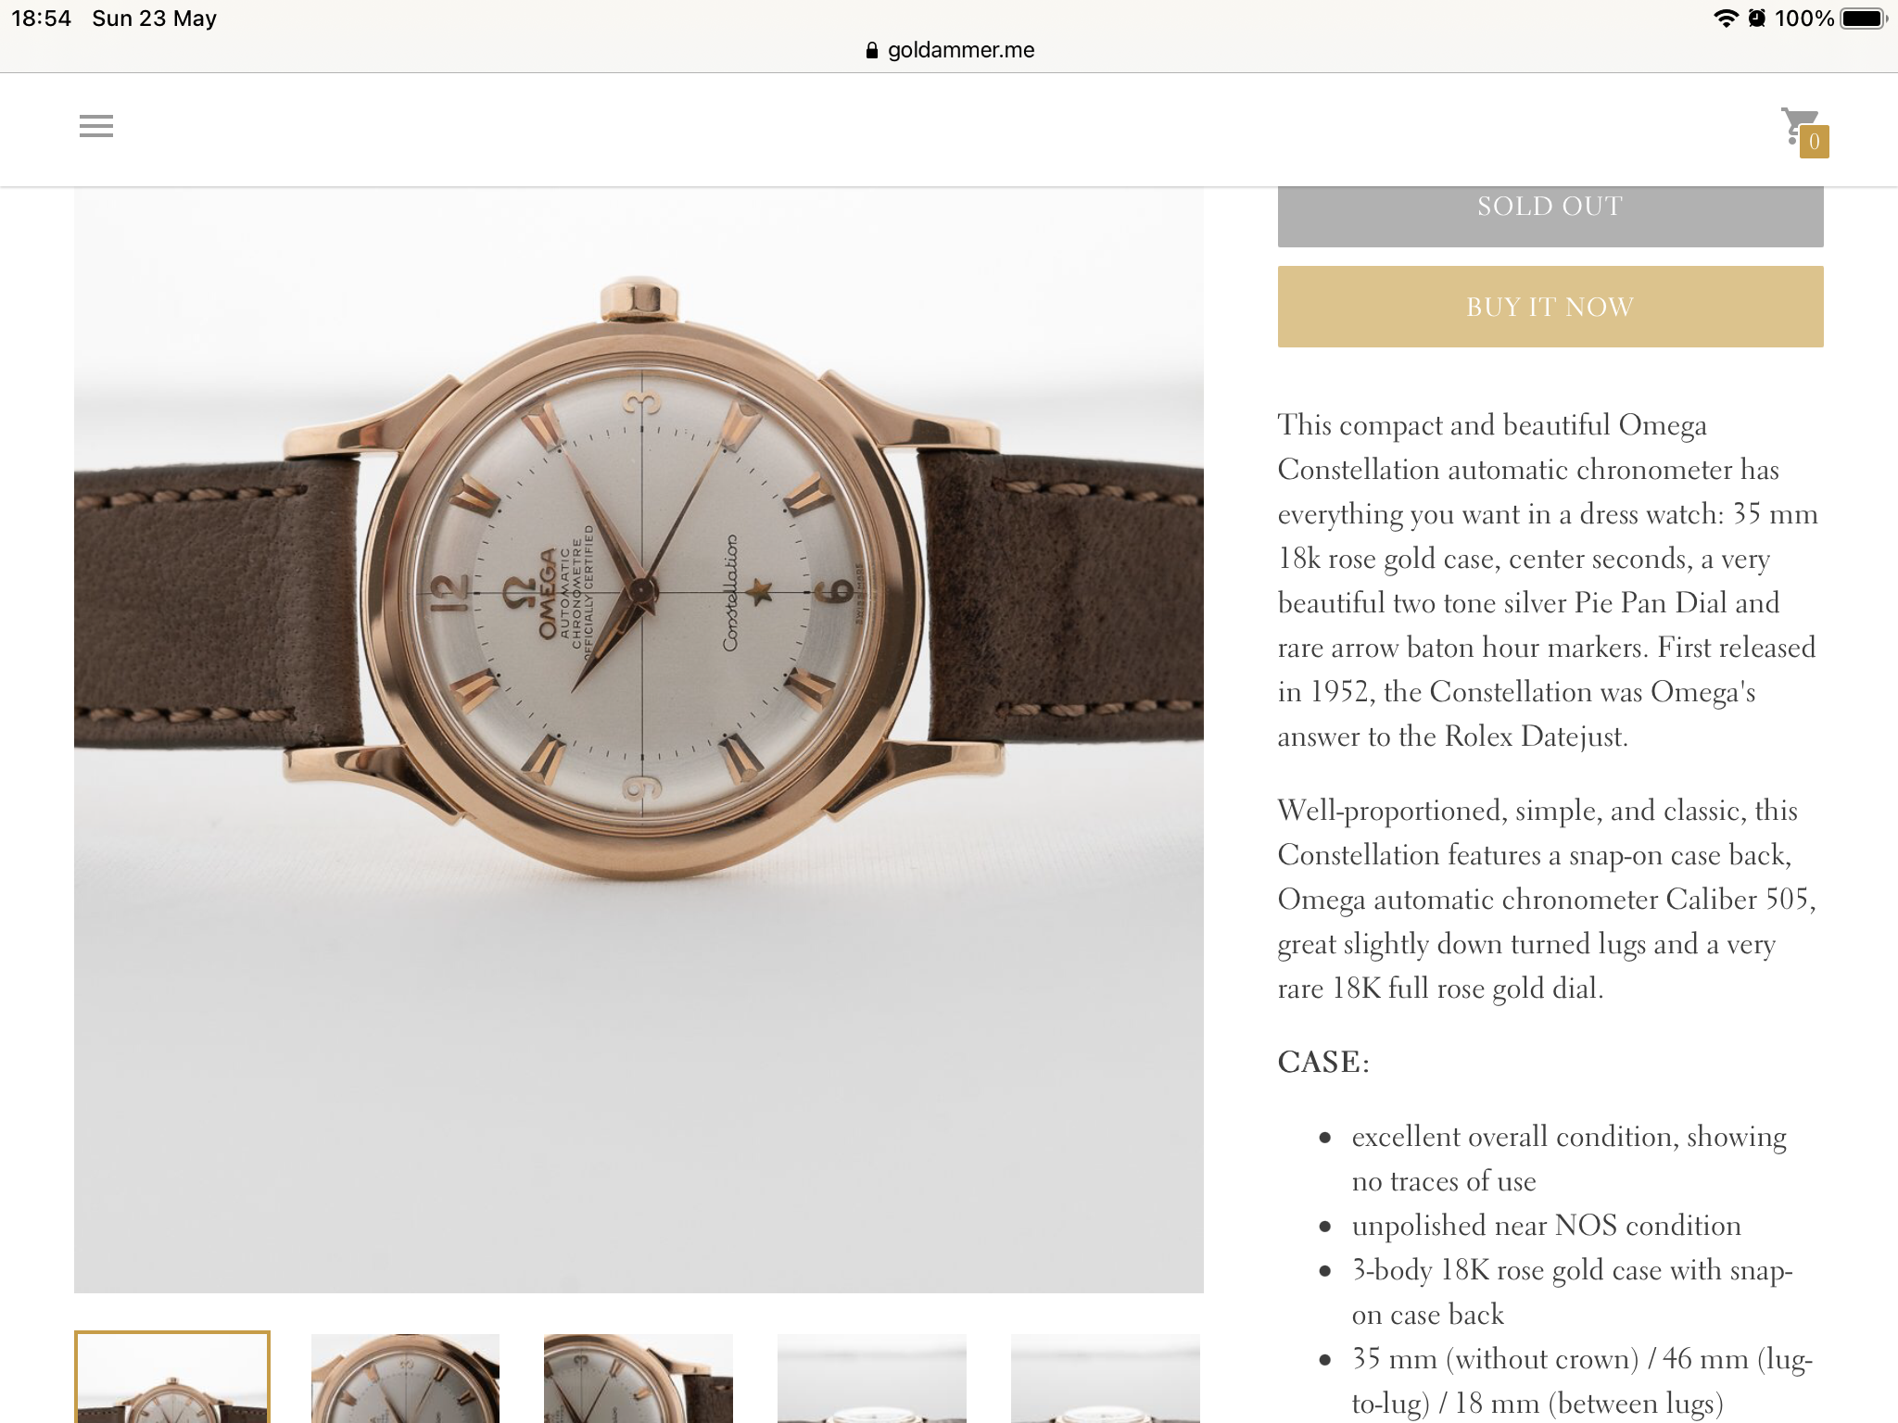Viewport: 1898px width, 1423px height.
Task: Tap the battery indicator icon
Action: pyautogui.click(x=1864, y=18)
